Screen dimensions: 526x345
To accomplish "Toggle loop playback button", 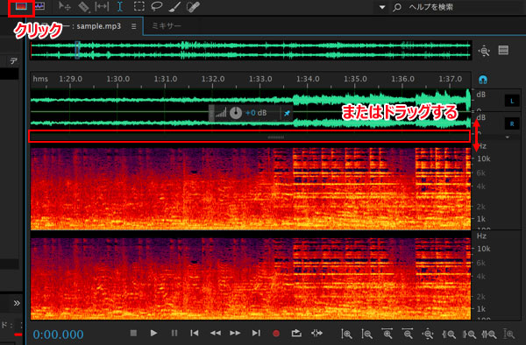I will click(296, 333).
